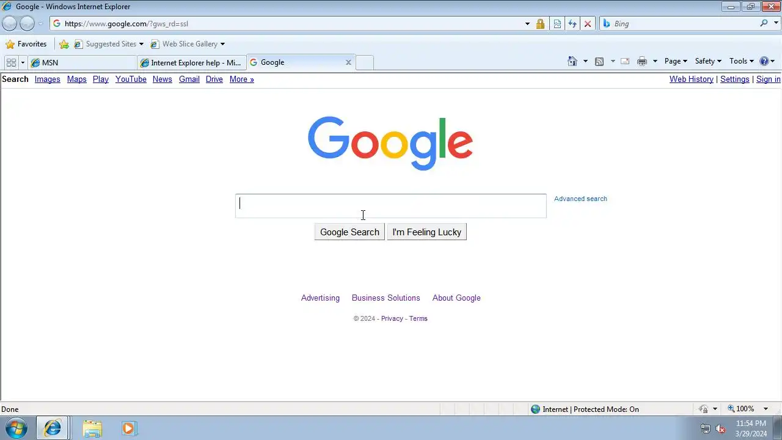
Task: Open Advanced search link
Action: tap(580, 199)
